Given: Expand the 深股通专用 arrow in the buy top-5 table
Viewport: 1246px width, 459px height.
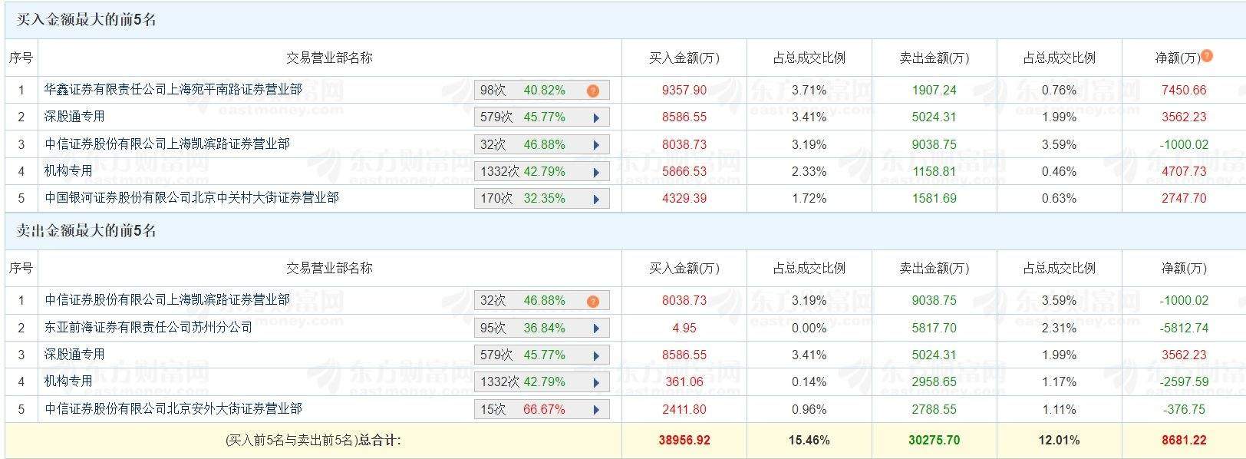Looking at the screenshot, I should [x=596, y=118].
